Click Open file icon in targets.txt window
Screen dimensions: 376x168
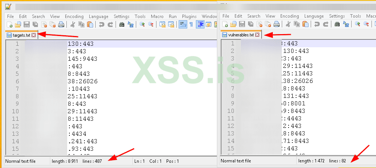click(18, 24)
